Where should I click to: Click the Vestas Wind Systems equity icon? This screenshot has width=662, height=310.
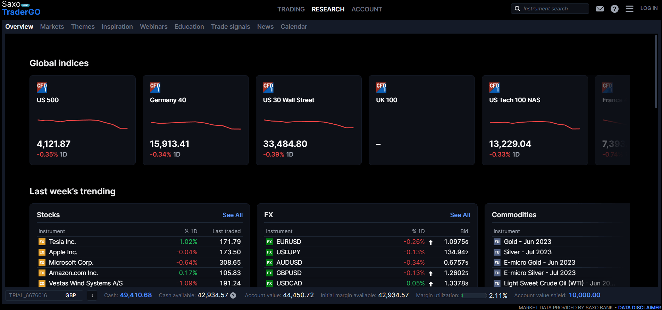click(x=42, y=283)
